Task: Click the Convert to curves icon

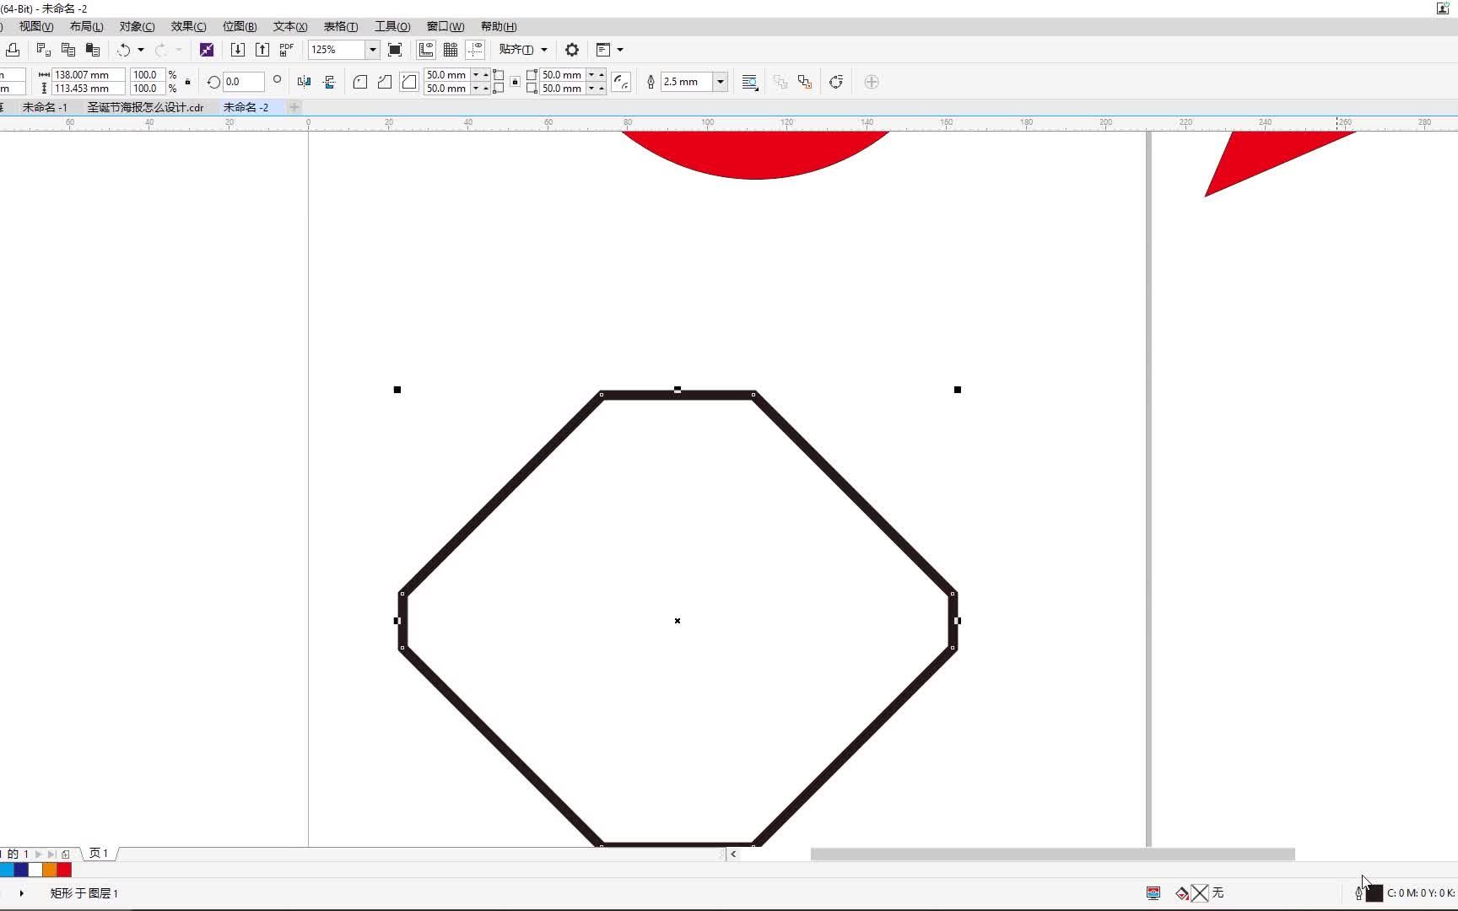Action: click(836, 82)
